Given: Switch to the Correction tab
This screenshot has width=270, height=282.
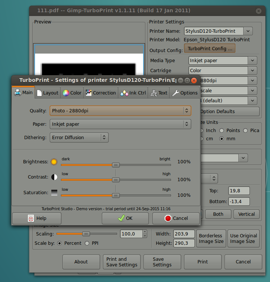Looking at the screenshot, I should click(x=101, y=93).
